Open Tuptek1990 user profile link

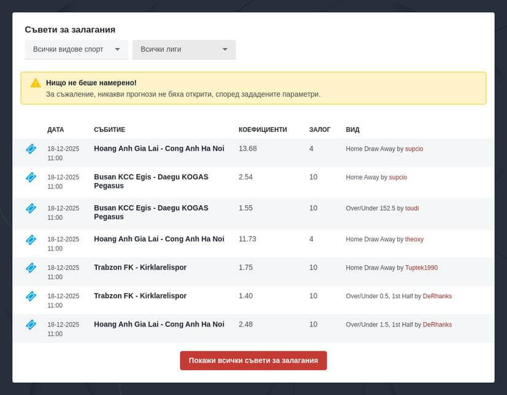421,268
